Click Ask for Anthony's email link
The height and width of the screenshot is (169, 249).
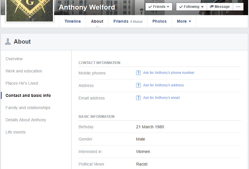point(161,98)
